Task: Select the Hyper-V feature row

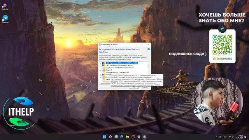Action: point(109,70)
